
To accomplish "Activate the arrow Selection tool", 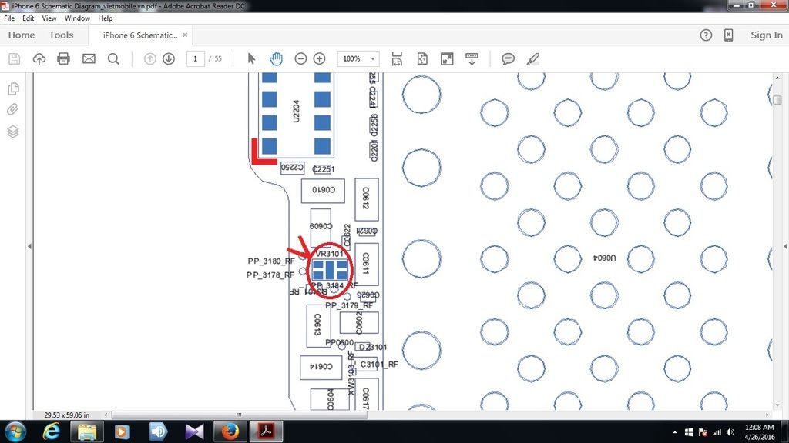I will click(x=251, y=58).
